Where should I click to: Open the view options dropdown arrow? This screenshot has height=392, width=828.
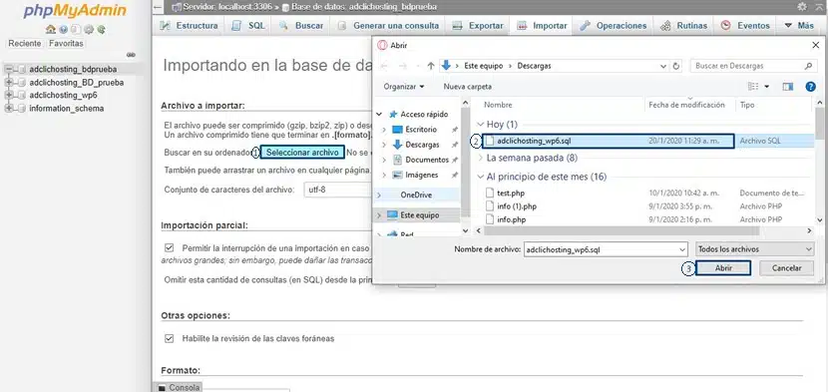coord(767,87)
